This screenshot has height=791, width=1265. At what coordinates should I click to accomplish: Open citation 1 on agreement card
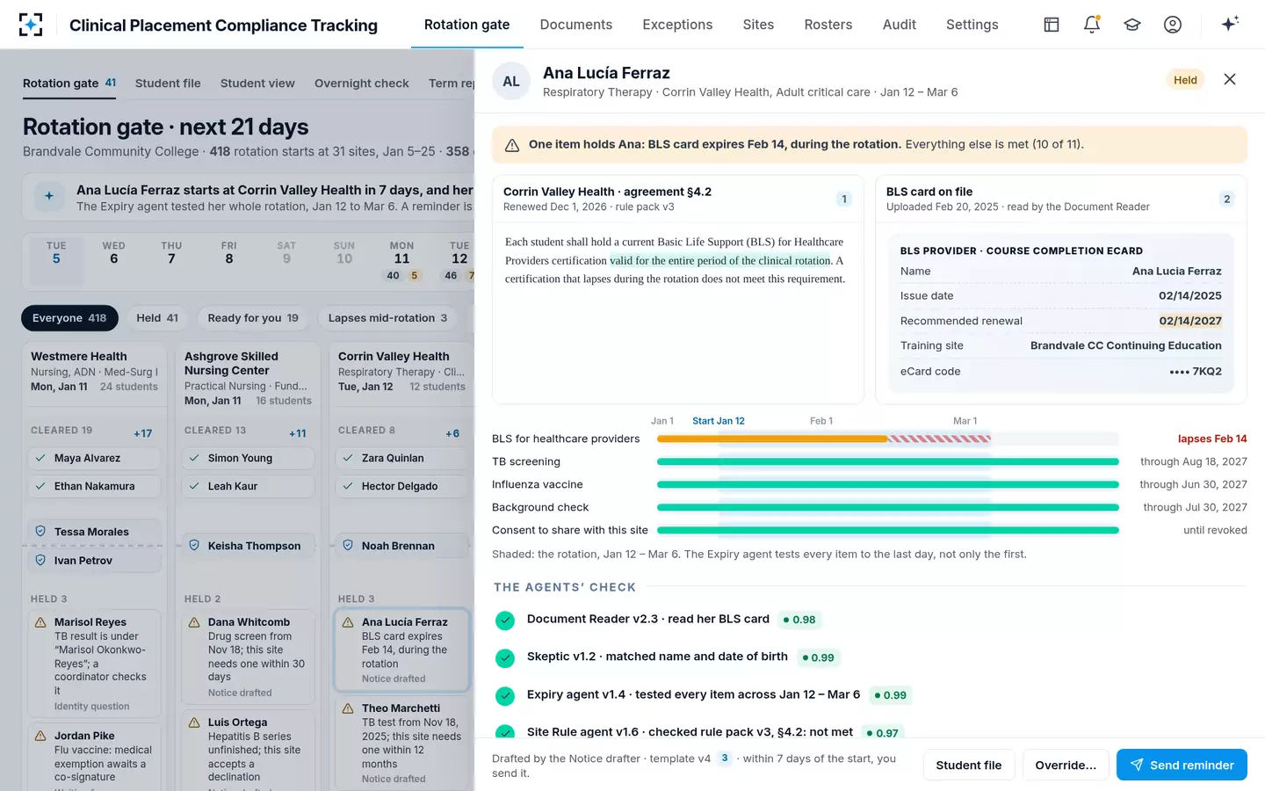844,199
